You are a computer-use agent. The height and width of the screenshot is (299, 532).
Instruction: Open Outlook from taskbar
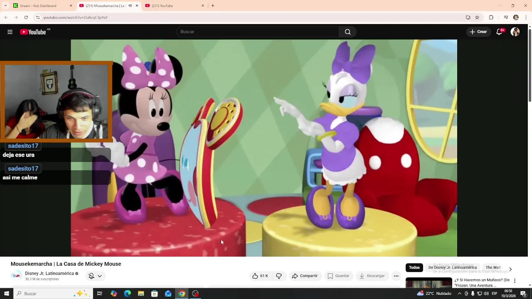(x=168, y=294)
